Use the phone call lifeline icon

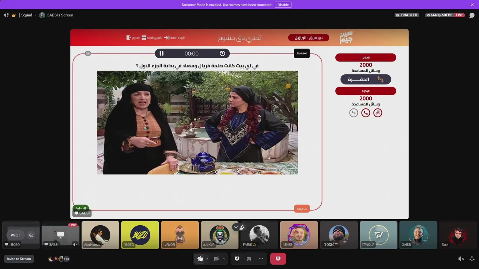(366, 113)
